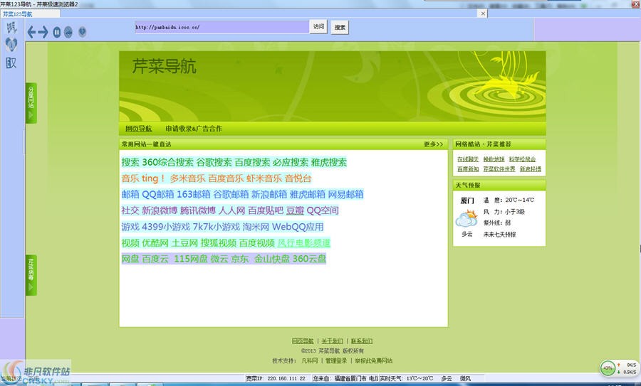Screen dimensions: 641x386
Task: Open 申请收录&广告合作 menu item
Action: tap(193, 129)
